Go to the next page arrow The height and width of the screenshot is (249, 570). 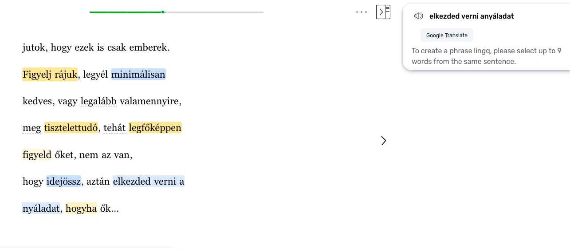point(384,141)
